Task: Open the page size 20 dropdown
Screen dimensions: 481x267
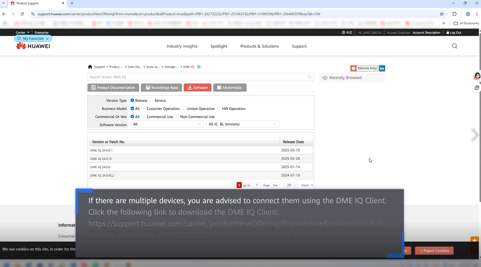Action: pyautogui.click(x=291, y=185)
